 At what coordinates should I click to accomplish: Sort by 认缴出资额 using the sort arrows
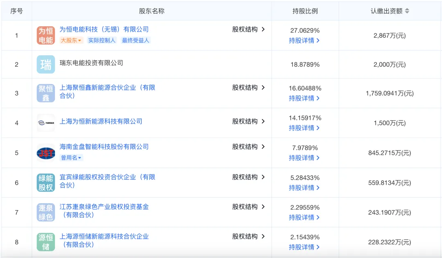click(x=407, y=11)
